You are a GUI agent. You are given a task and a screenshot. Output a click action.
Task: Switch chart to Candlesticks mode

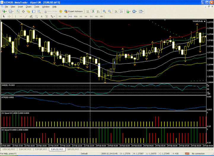pos(93,12)
